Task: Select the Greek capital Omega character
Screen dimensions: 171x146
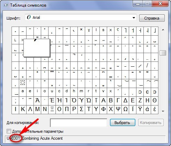Action: click(x=125, y=110)
